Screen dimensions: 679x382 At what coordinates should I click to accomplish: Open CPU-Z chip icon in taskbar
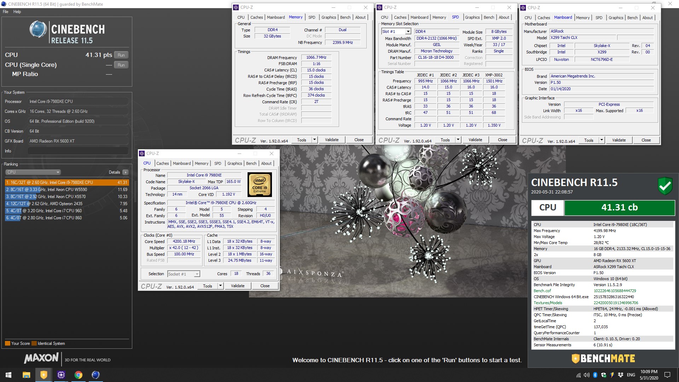coord(61,375)
